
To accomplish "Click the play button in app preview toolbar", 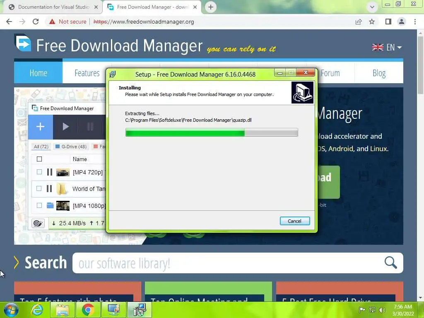I will pyautogui.click(x=66, y=127).
